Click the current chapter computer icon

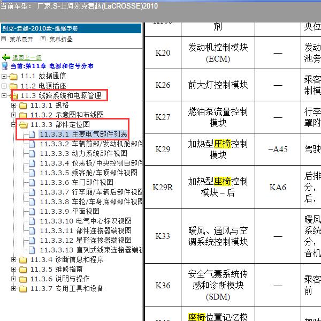click(x=4, y=66)
